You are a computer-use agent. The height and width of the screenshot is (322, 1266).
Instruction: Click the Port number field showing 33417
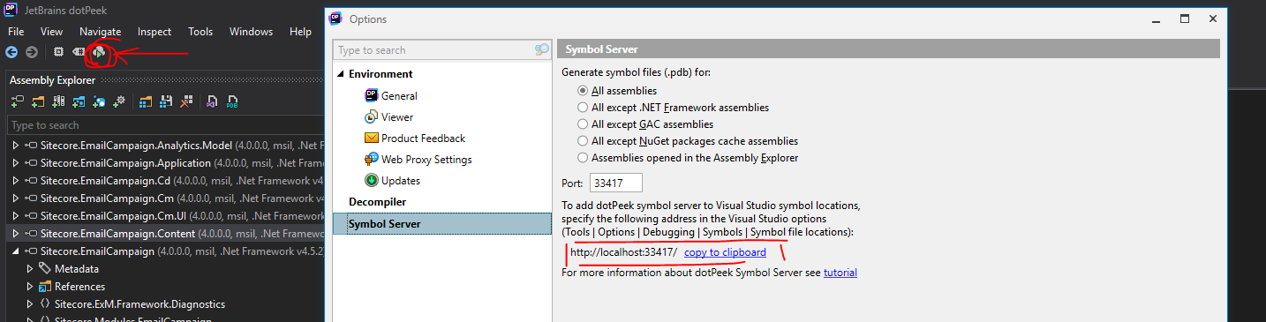tap(615, 183)
